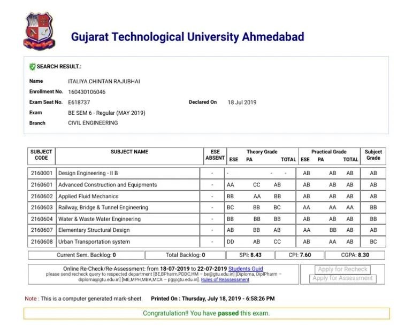405x328 pixels.
Task: Click the Practical Grade column header
Action: (329, 152)
